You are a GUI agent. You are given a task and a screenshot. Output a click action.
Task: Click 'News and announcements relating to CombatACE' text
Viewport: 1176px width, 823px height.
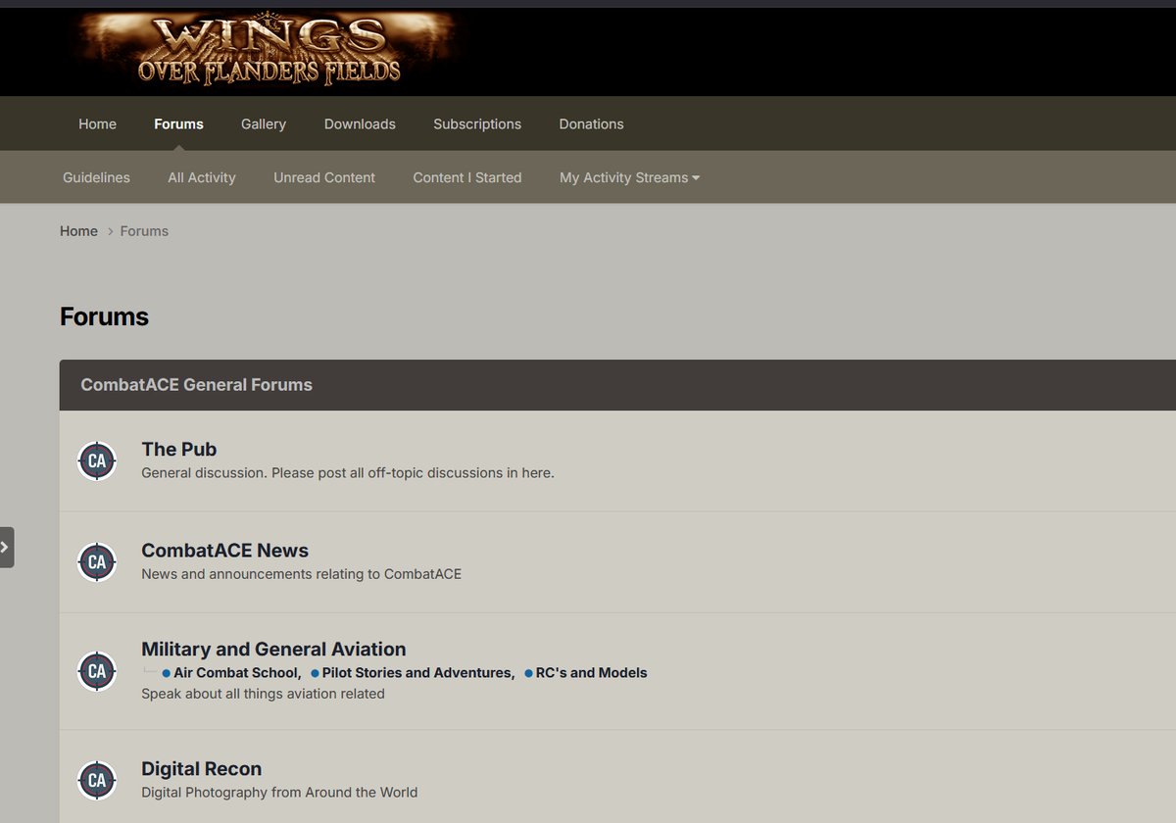(x=301, y=574)
